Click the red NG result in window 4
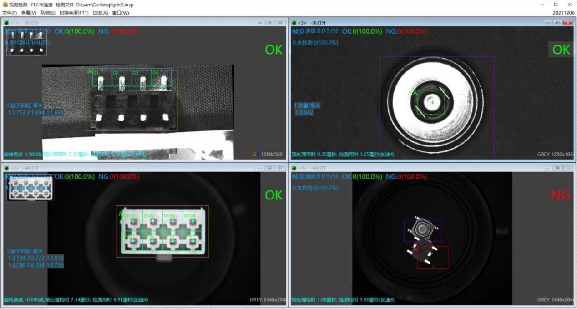This screenshot has width=577, height=309. click(x=560, y=195)
